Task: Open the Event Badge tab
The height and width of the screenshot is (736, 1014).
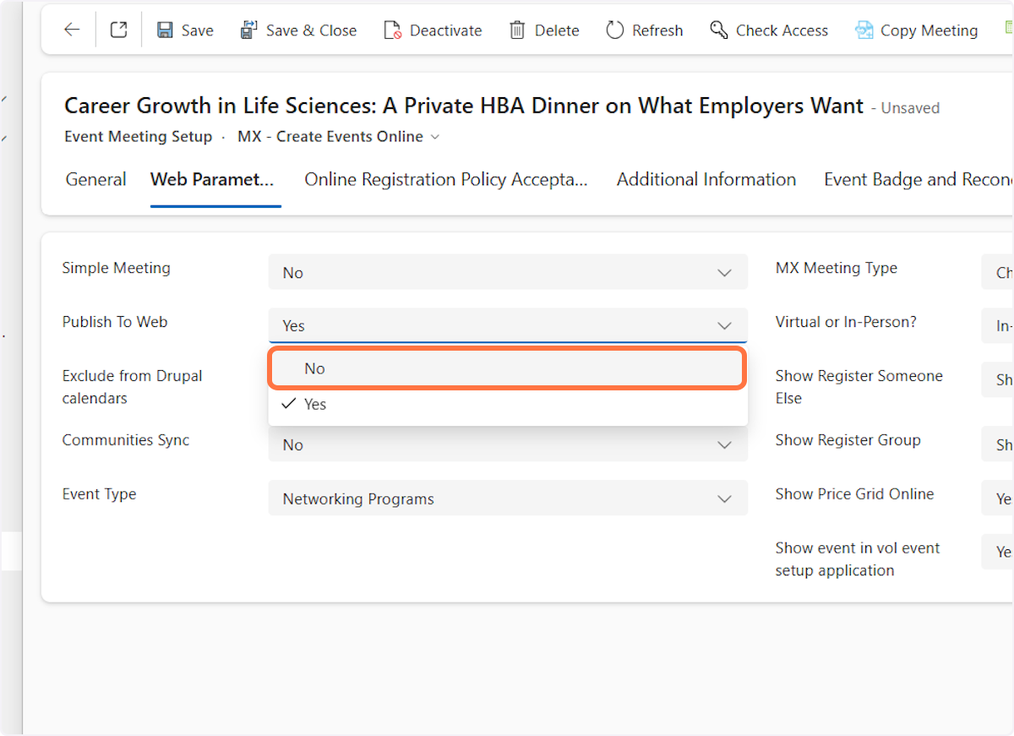Action: pos(917,179)
